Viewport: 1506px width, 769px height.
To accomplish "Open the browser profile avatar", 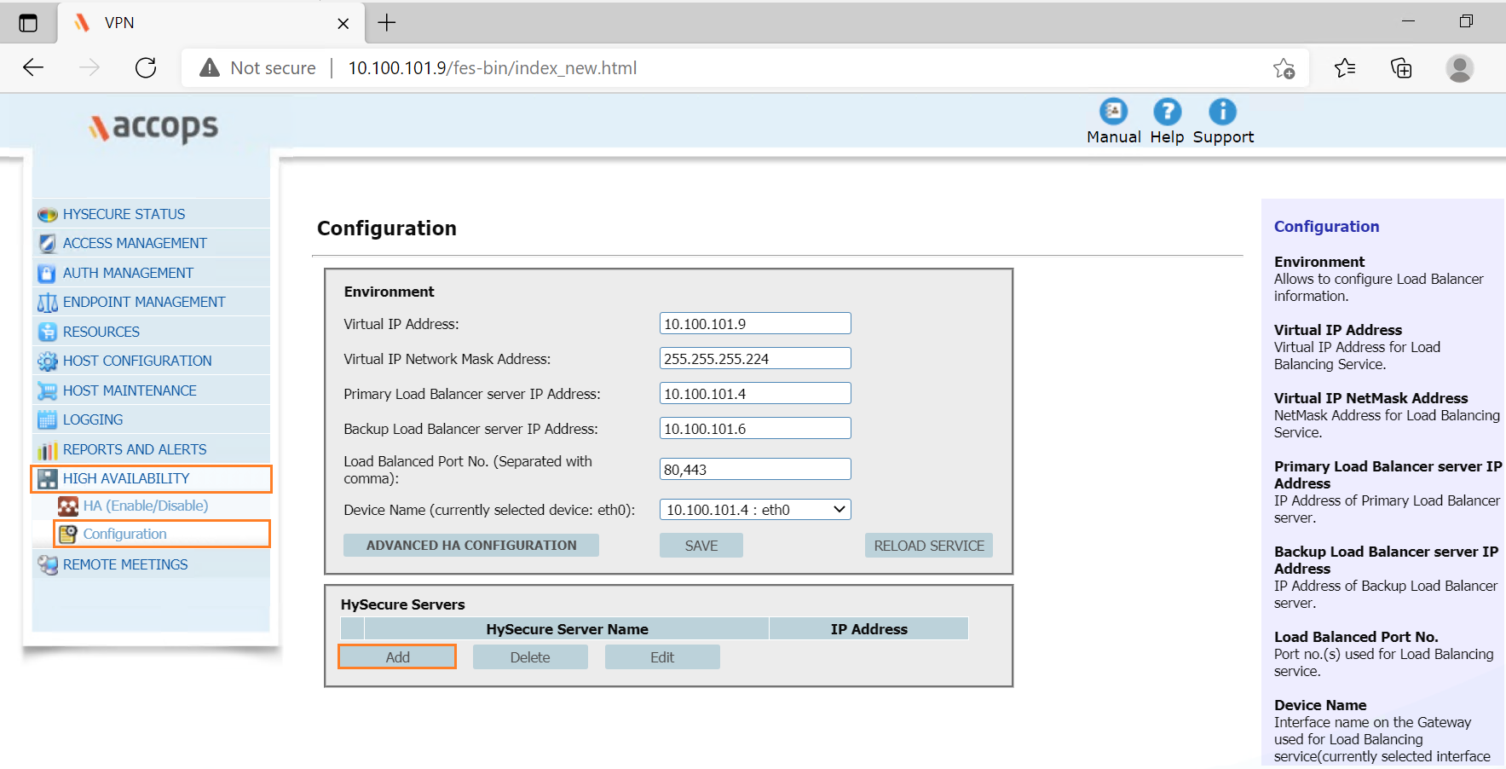I will [x=1460, y=68].
